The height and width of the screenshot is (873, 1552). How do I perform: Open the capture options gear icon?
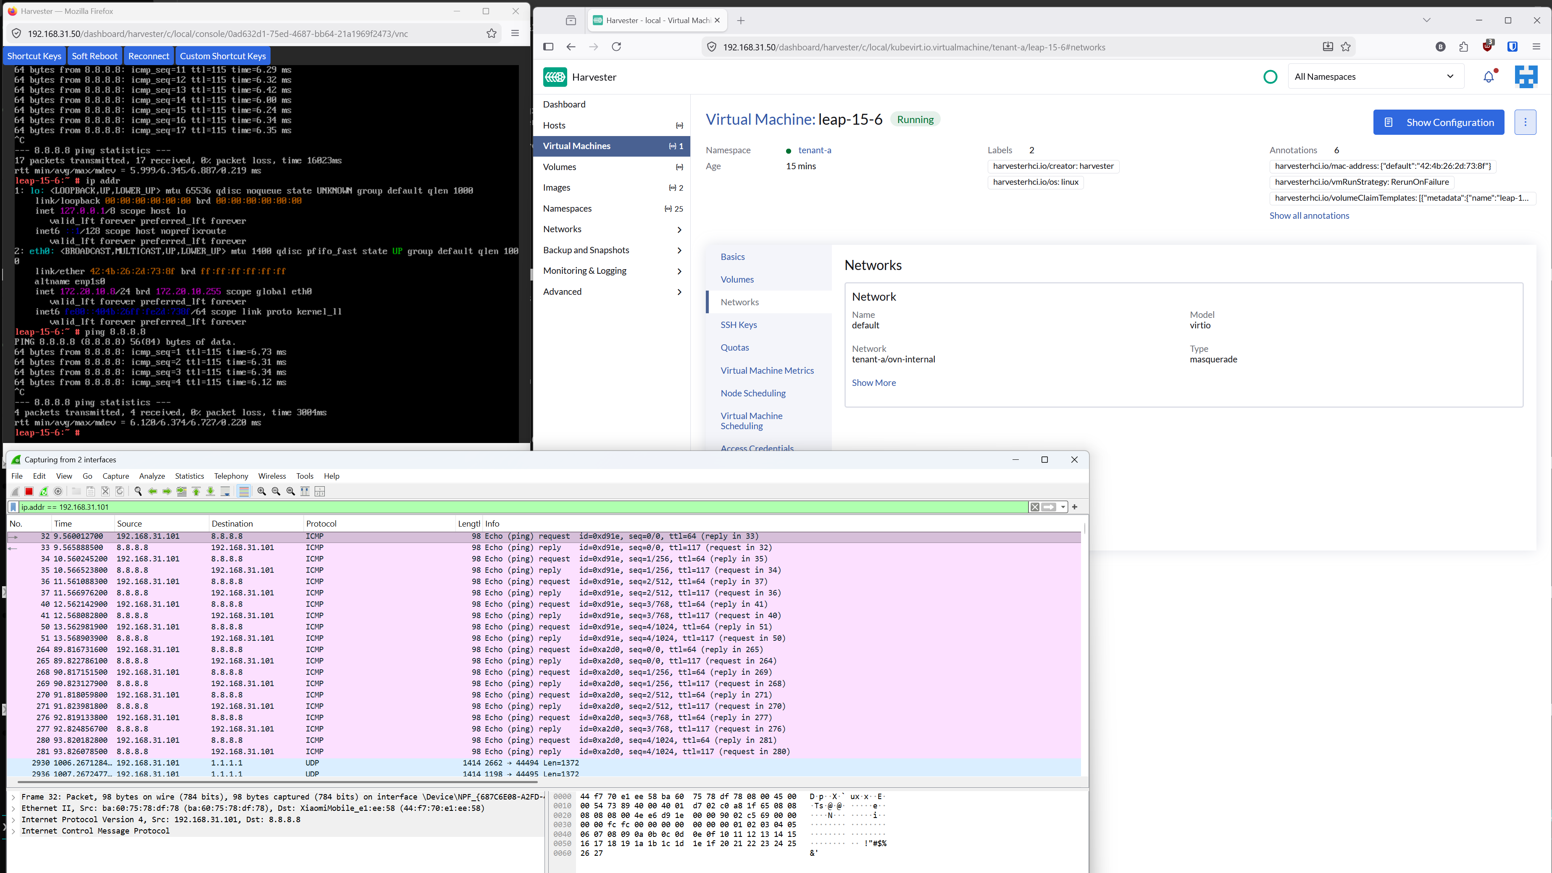click(x=58, y=491)
